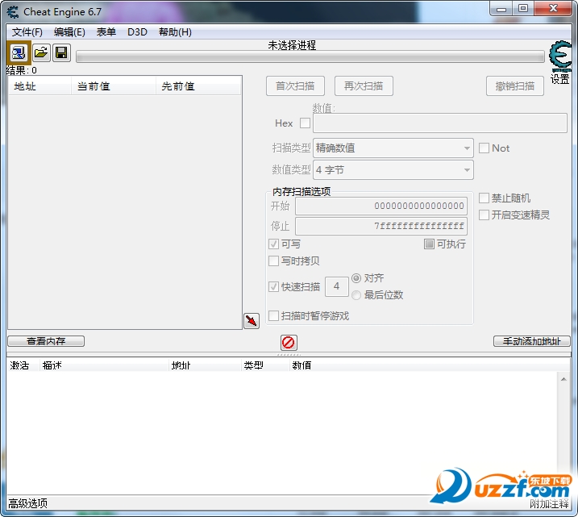
Task: Click the 撤销扫描 button
Action: pyautogui.click(x=515, y=86)
